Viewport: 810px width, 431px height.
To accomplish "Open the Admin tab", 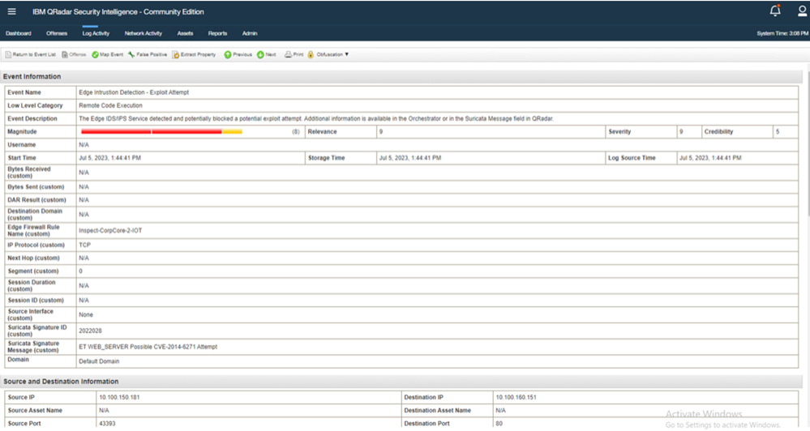I will pos(250,33).
